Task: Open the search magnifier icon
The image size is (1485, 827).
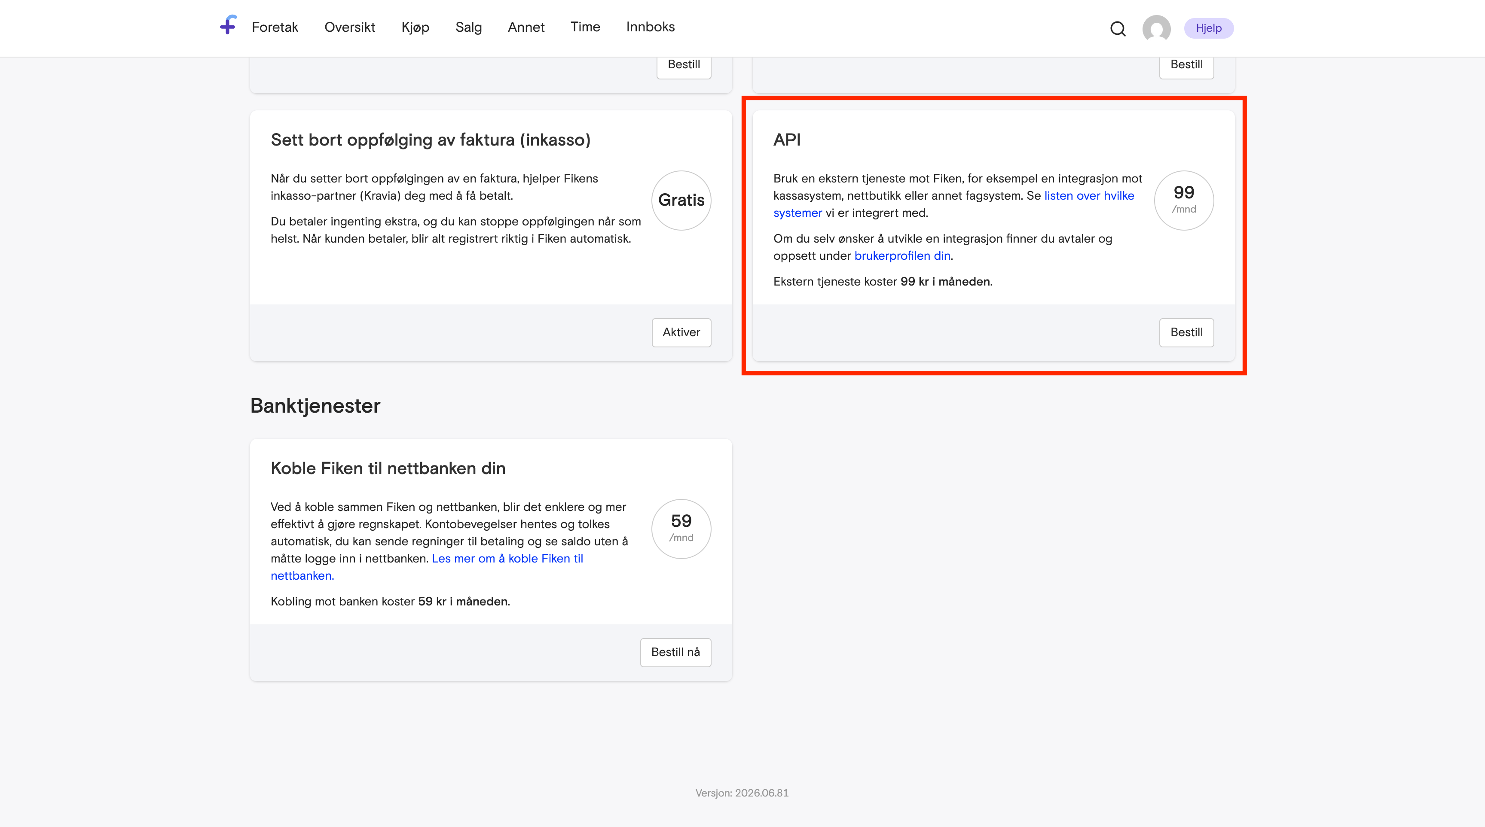Action: (x=1118, y=28)
